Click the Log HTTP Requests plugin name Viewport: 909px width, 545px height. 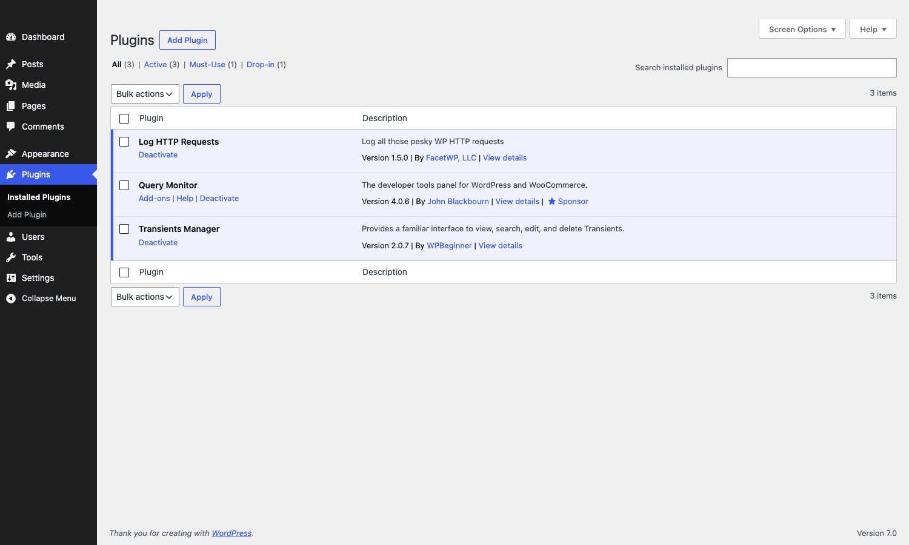pos(179,142)
